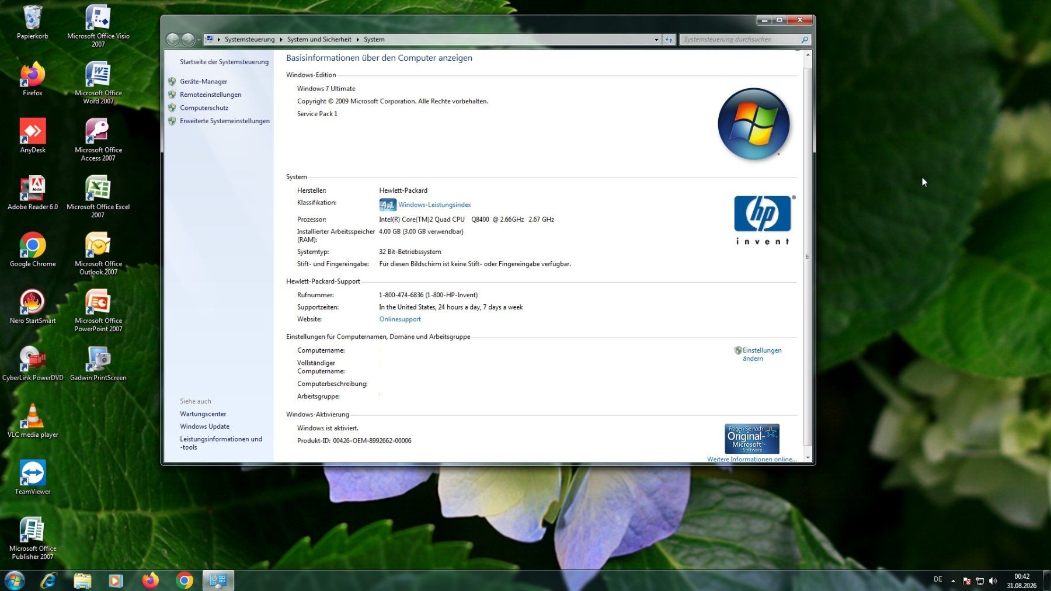
Task: Click the Original Microsoft Software badge
Action: [751, 439]
